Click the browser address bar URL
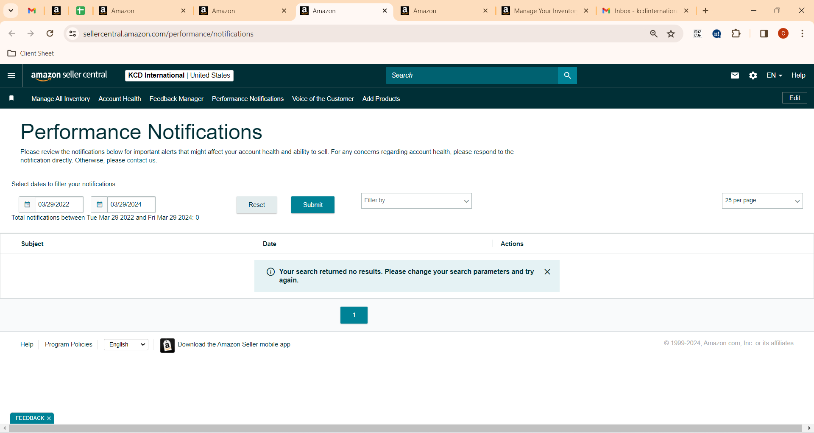Image resolution: width=814 pixels, height=433 pixels. 168,34
